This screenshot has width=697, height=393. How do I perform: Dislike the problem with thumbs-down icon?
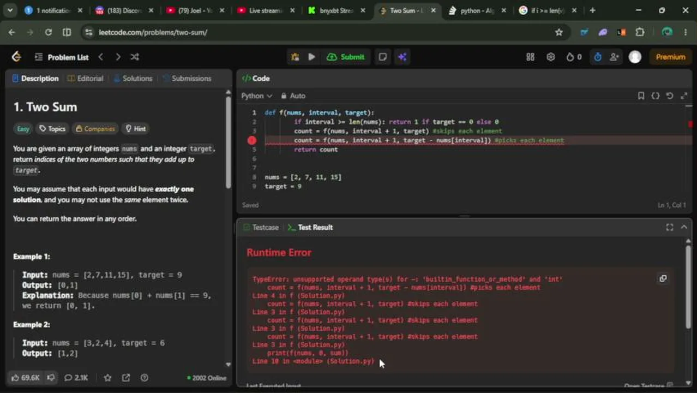[51, 377]
